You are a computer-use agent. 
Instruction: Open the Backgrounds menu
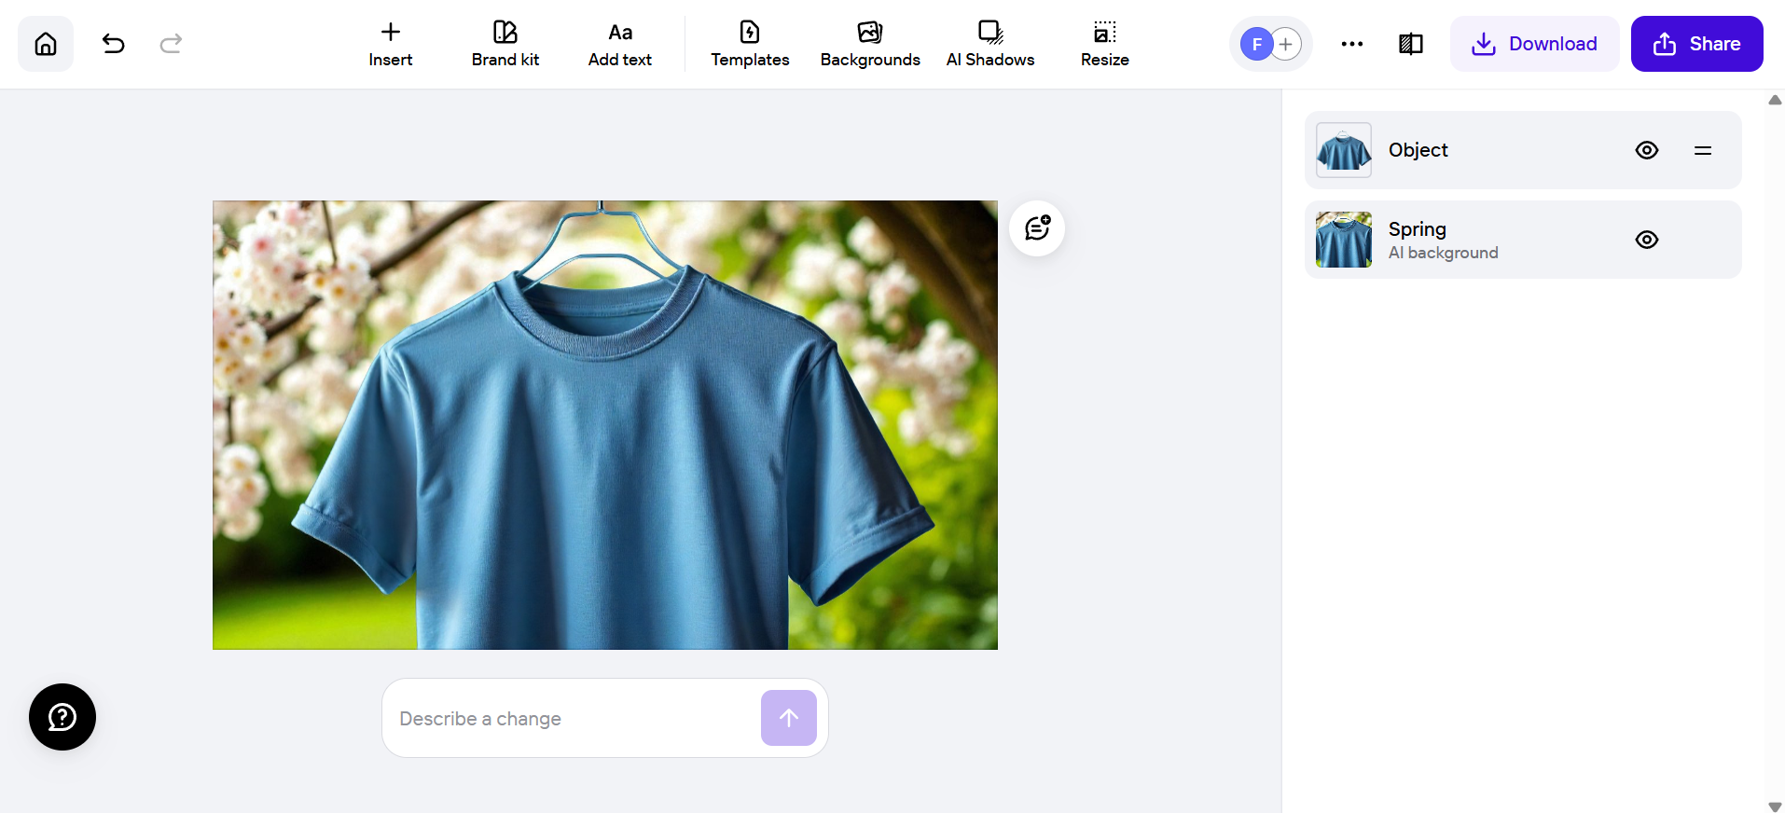869,44
